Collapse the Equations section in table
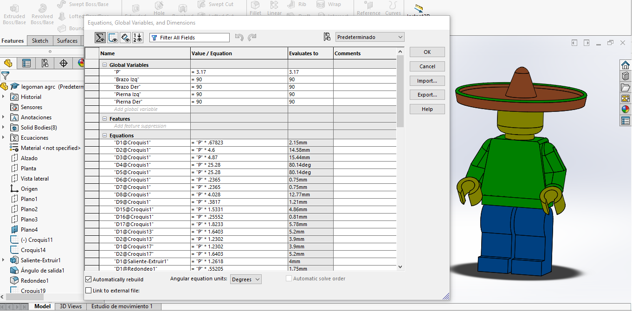The image size is (632, 311). [104, 136]
